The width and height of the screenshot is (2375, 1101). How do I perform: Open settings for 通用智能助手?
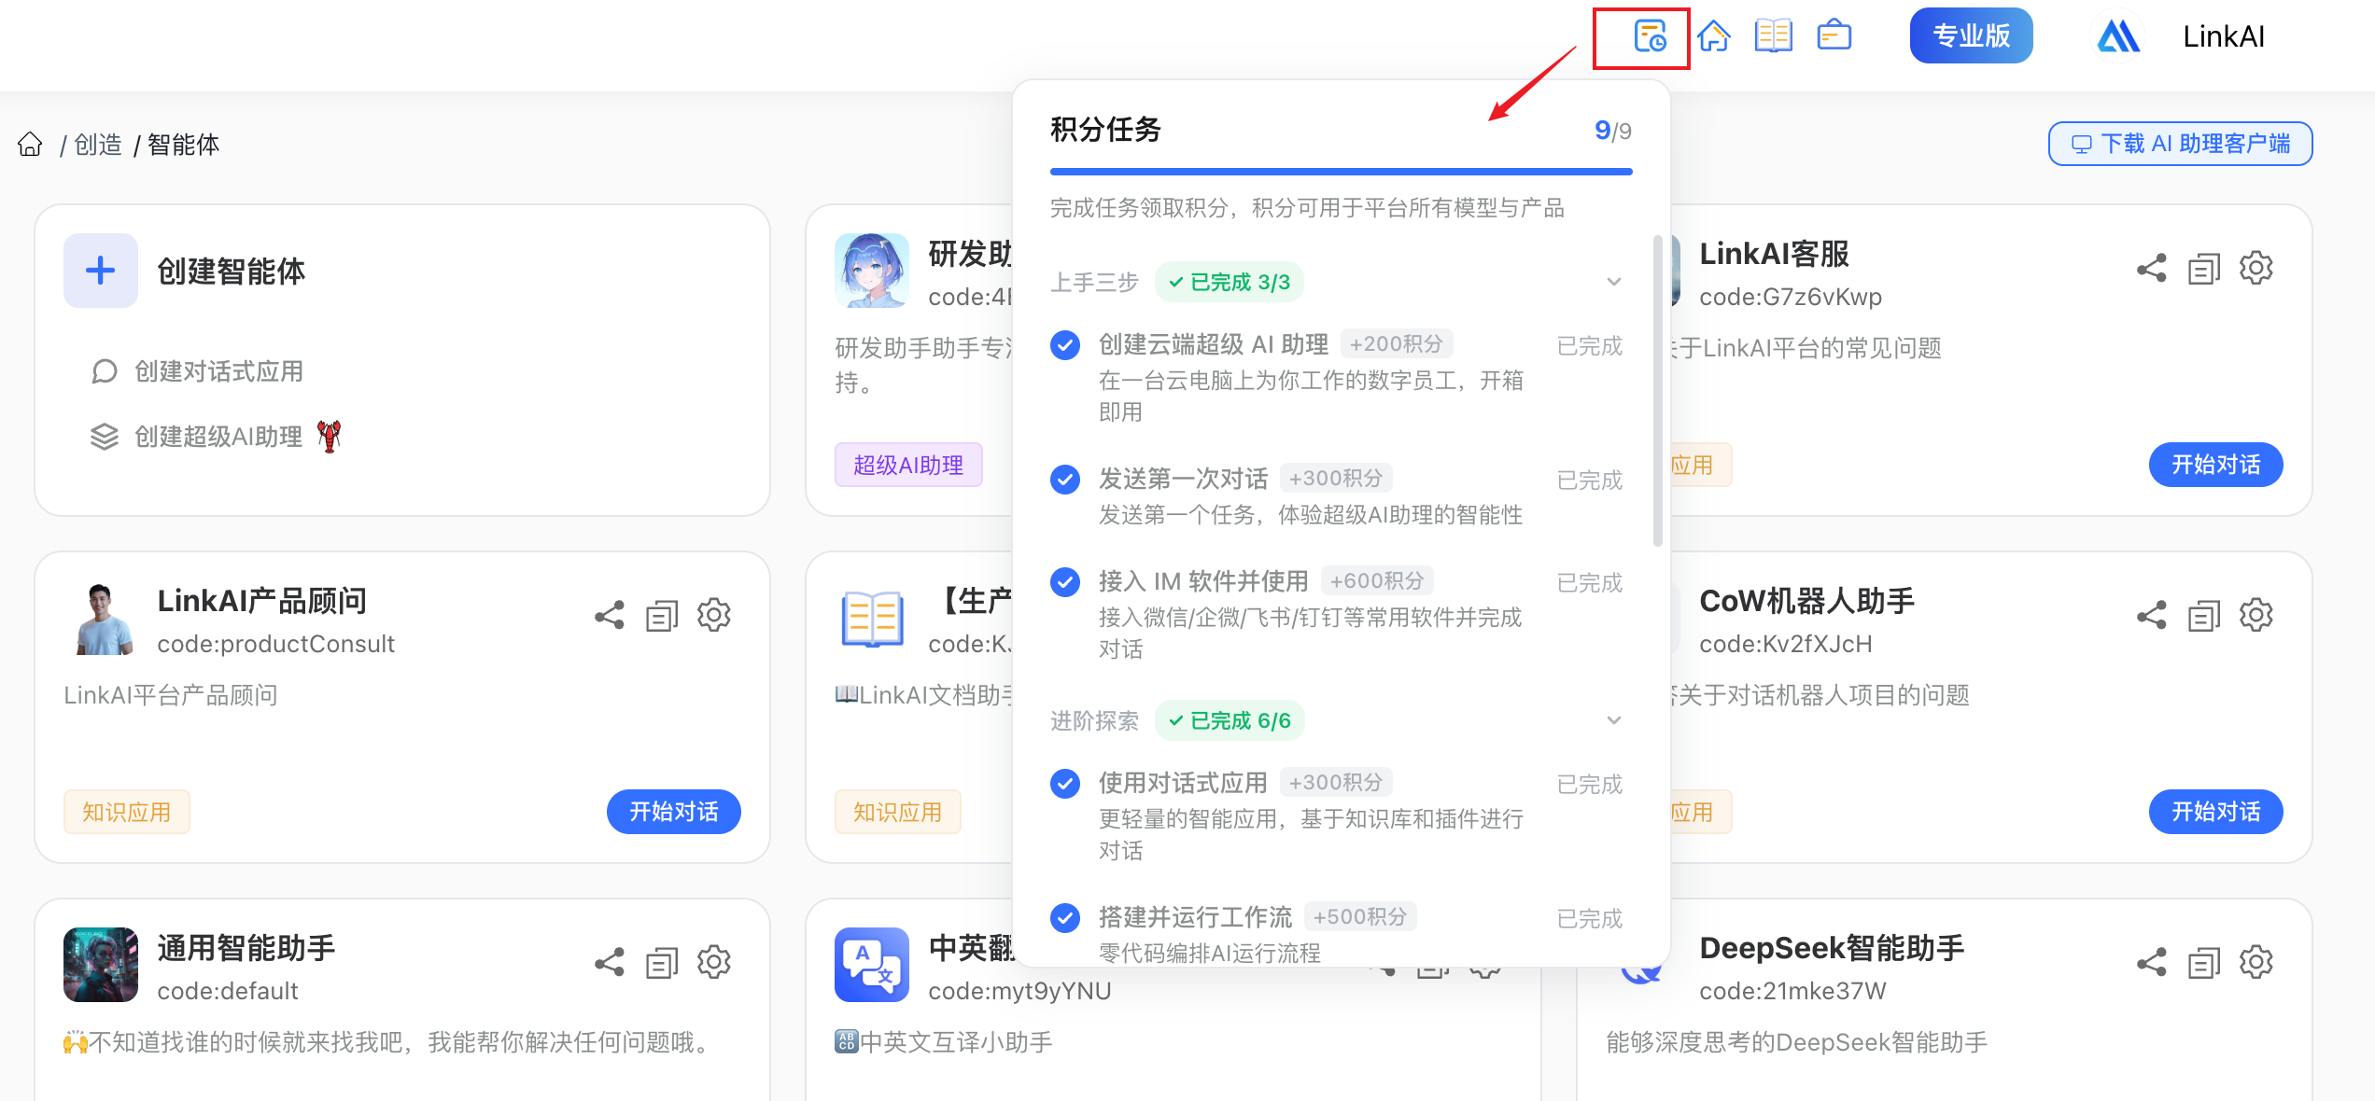[714, 963]
